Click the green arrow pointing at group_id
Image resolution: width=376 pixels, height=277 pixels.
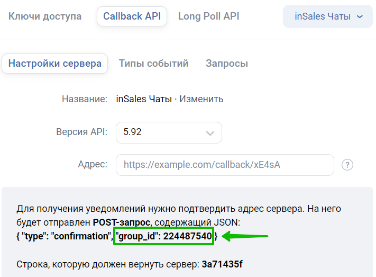245,236
